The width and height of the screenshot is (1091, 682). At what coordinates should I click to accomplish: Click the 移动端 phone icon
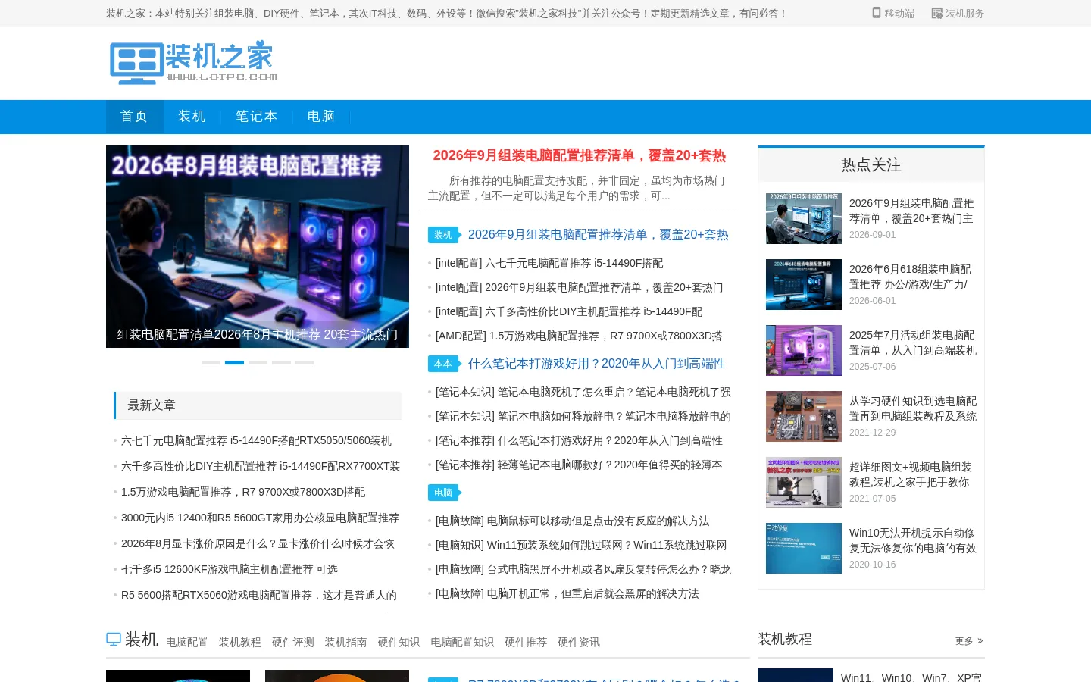pyautogui.click(x=877, y=13)
